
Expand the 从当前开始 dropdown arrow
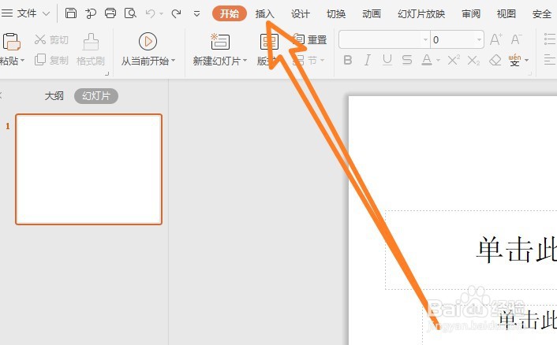173,61
